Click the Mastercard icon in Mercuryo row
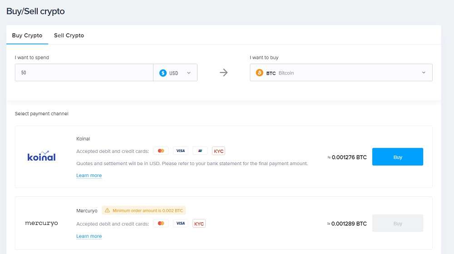Viewport: 454px width, 254px height. pyautogui.click(x=161, y=223)
